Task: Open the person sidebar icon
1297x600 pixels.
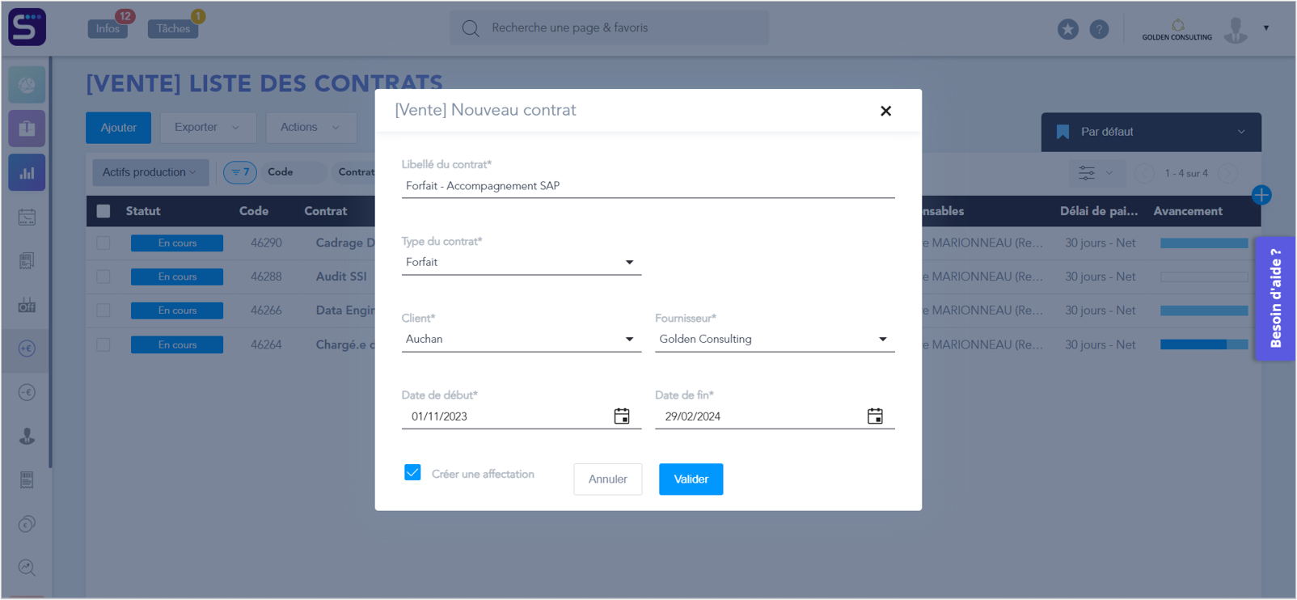Action: pyautogui.click(x=27, y=437)
